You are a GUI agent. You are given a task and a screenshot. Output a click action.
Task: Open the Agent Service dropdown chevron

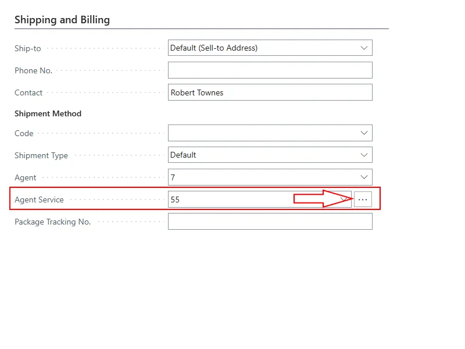(345, 200)
